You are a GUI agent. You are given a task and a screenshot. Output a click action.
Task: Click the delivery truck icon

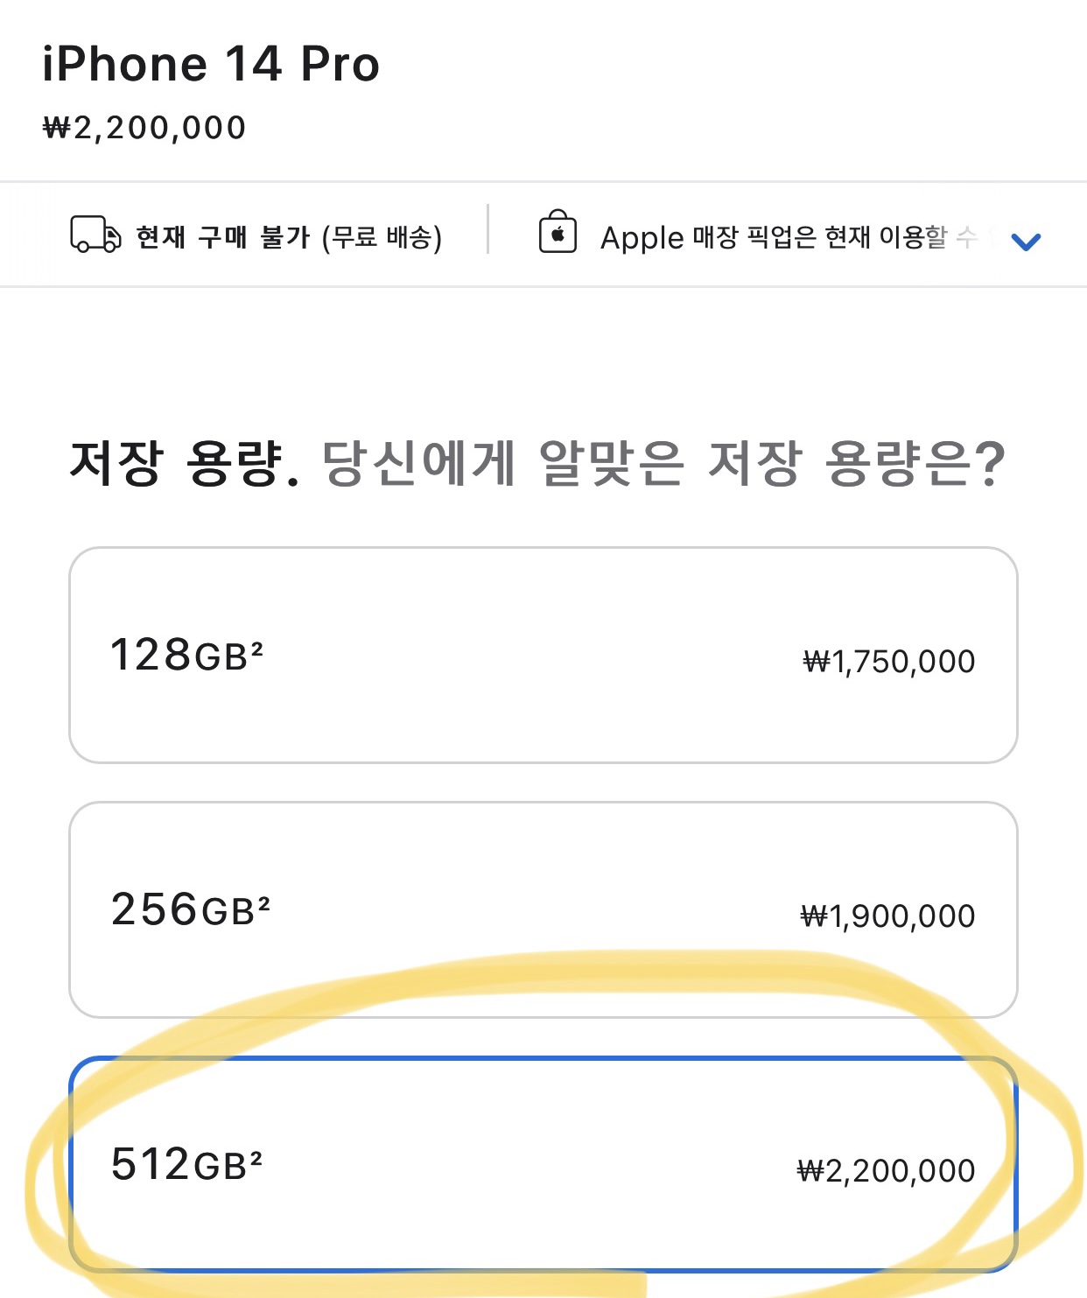click(95, 235)
